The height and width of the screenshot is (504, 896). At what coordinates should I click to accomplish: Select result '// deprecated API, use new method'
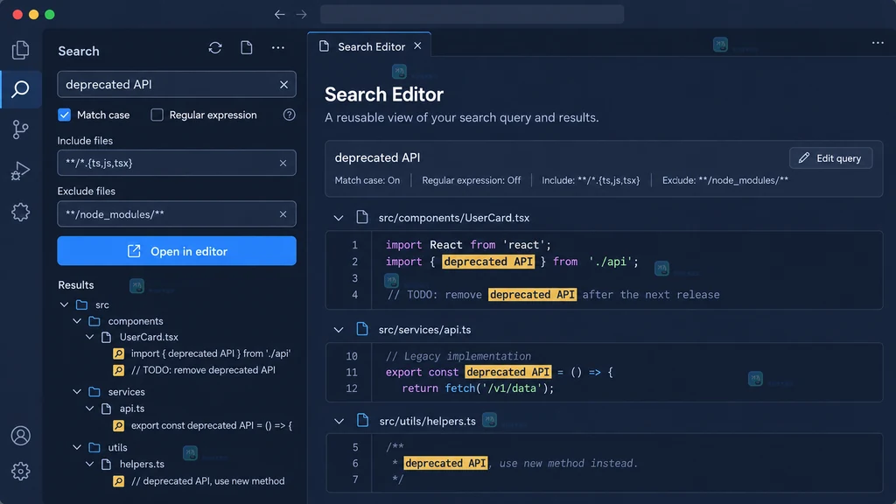(x=208, y=481)
